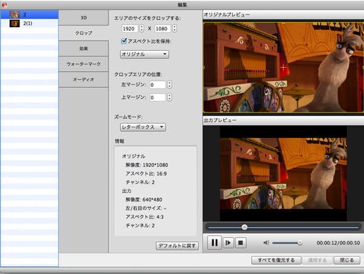
Task: Mute audio with the speaker icon
Action: (x=266, y=243)
